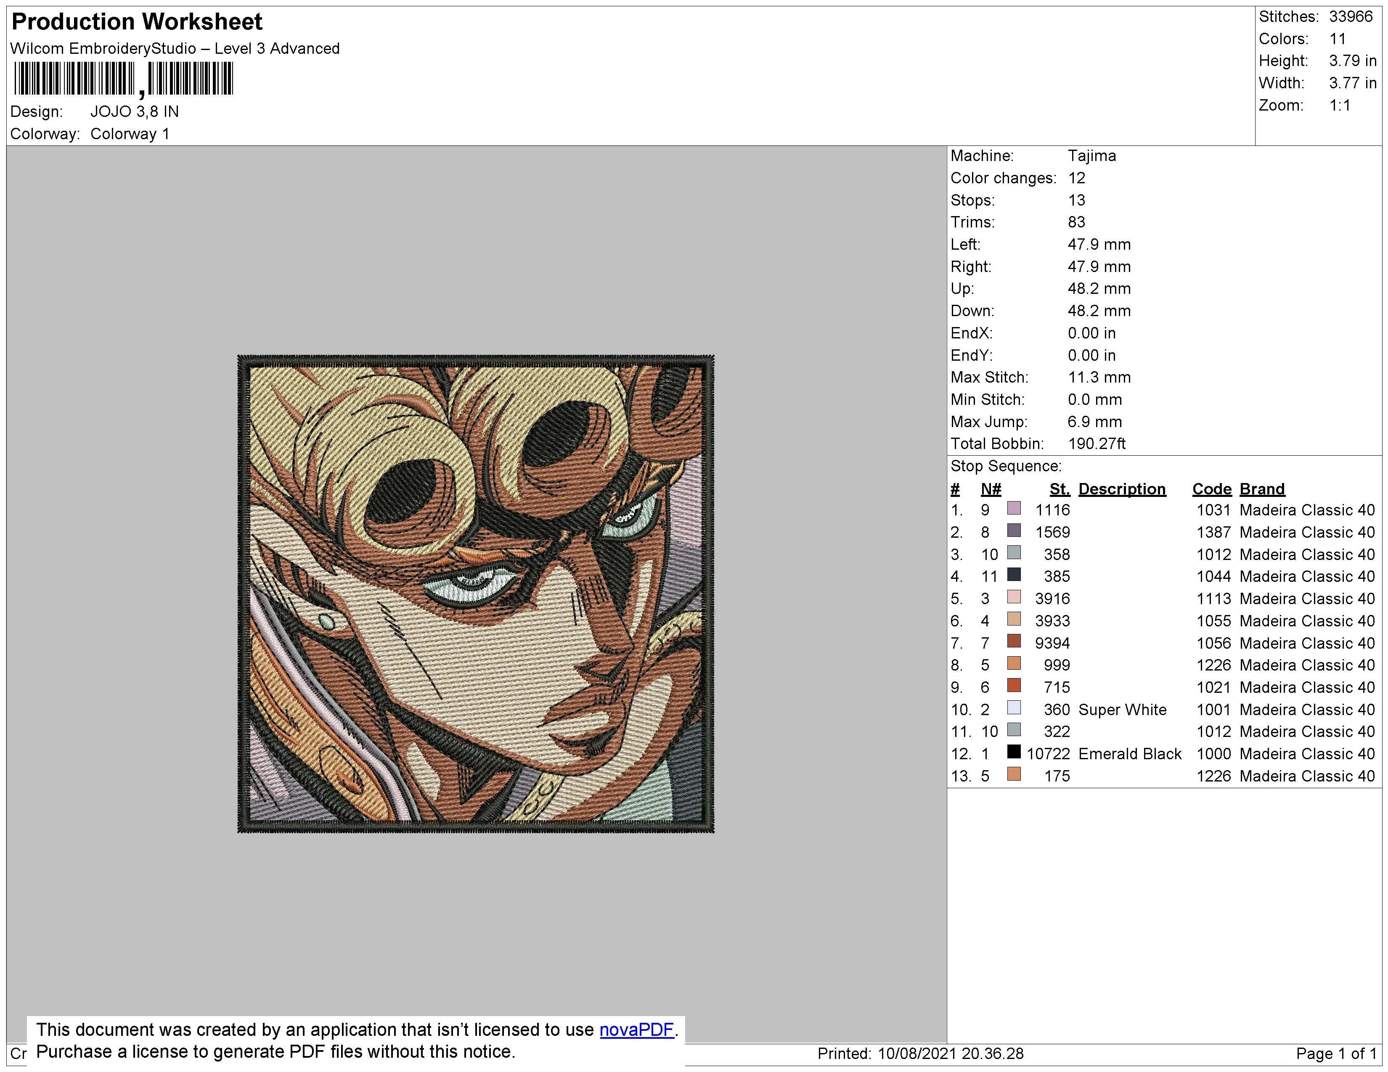This screenshot has width=1388, height=1072.
Task: Click the stop 1 pink color swatch
Action: [1015, 508]
